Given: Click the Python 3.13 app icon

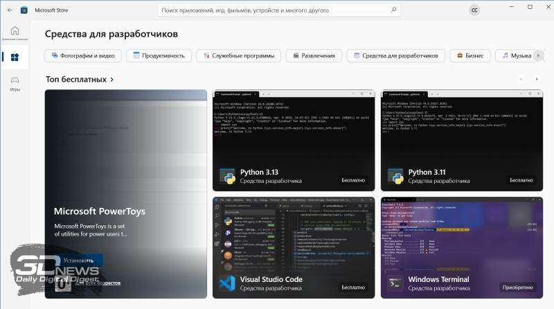Looking at the screenshot, I should pos(226,176).
